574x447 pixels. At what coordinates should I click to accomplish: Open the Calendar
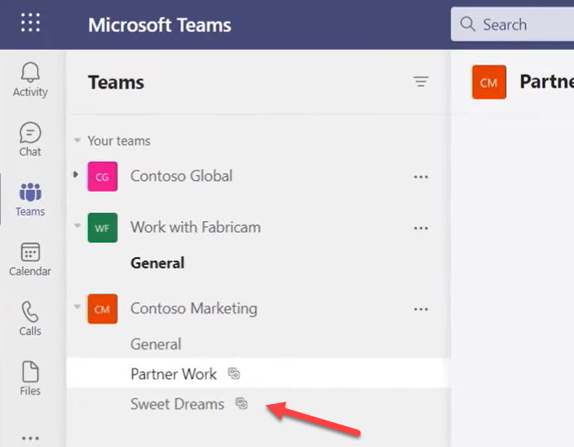29,259
